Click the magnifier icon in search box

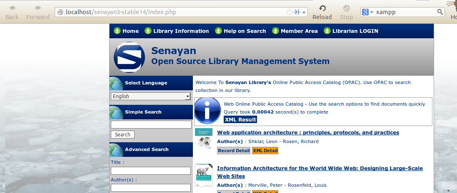(440, 12)
